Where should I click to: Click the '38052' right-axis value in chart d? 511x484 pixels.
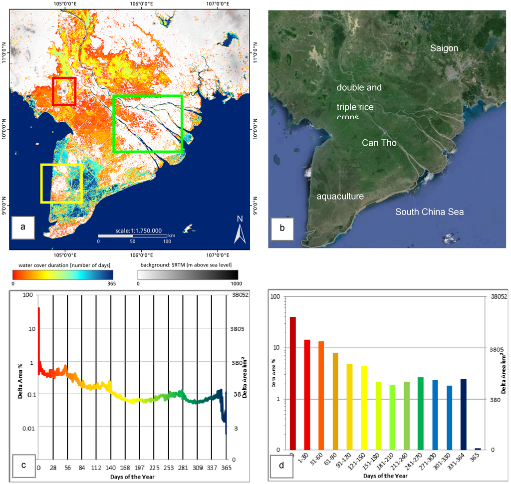click(499, 296)
